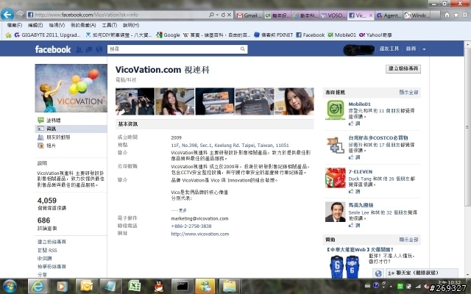This screenshot has height=294, width=471.
Task: Click the like thumb under Mobile01
Action: point(351,123)
